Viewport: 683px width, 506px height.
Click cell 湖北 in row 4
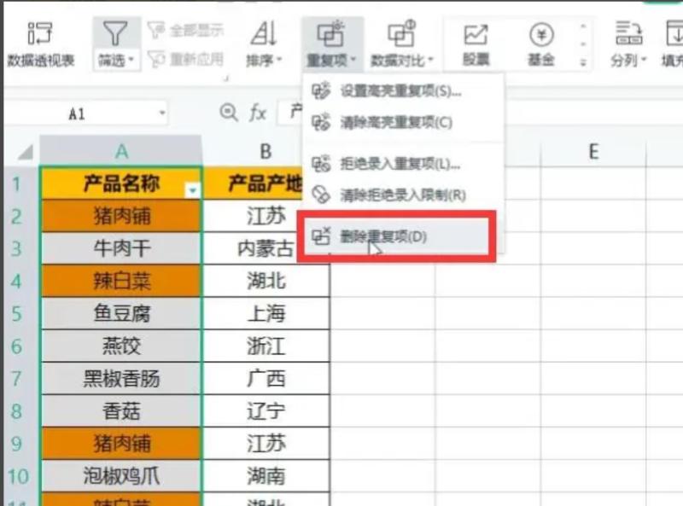point(266,281)
